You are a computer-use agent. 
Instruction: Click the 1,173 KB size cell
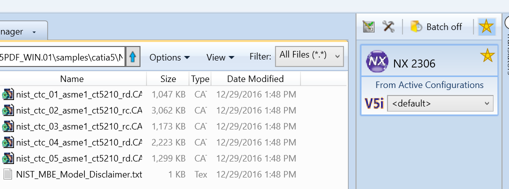168,126
